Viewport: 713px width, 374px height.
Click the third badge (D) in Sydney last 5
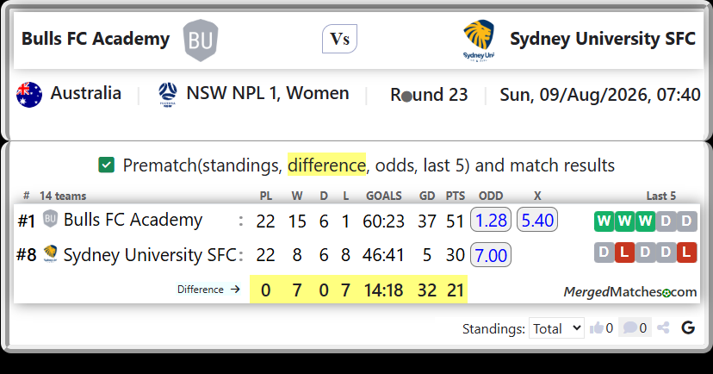click(x=645, y=252)
